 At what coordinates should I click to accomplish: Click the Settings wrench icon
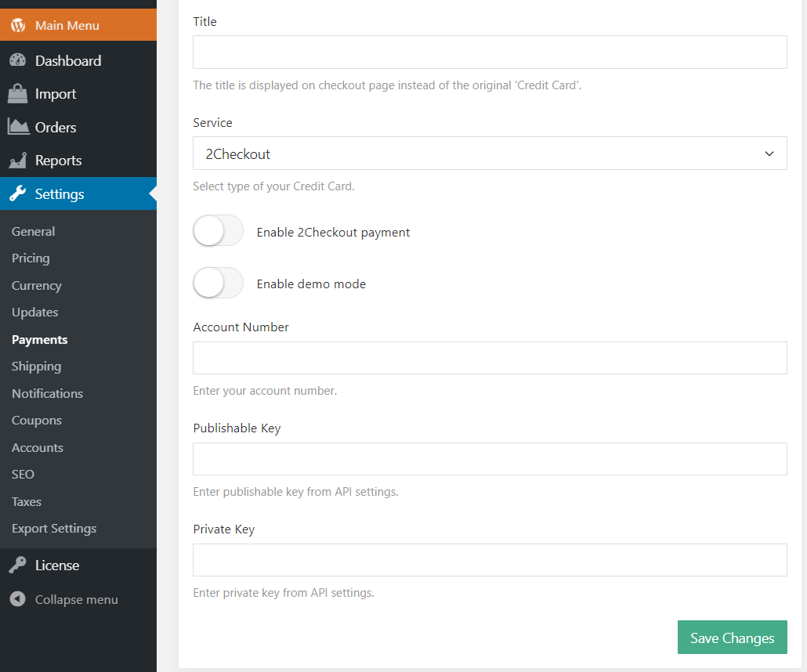coord(17,193)
